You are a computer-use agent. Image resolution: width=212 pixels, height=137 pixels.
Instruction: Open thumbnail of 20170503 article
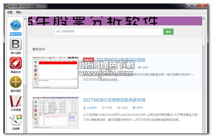56,72
